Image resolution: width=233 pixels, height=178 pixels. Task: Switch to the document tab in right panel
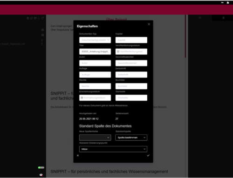[x=223, y=18]
